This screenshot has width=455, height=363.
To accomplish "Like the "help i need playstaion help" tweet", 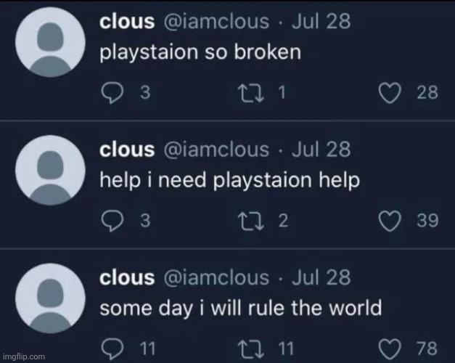I will 390,221.
